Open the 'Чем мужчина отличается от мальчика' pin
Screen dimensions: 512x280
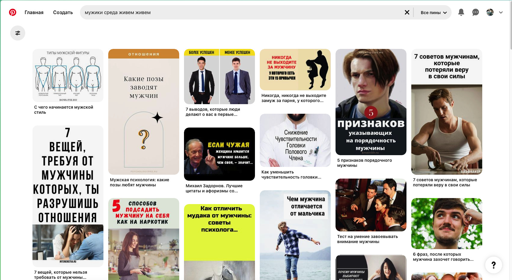click(x=295, y=235)
